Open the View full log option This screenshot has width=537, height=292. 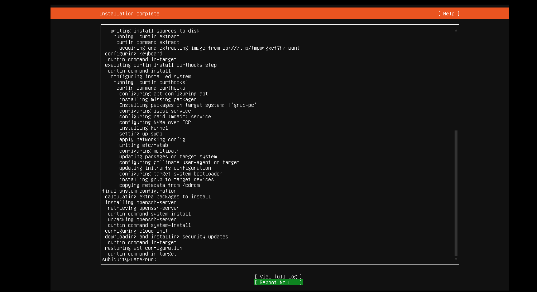coord(278,277)
